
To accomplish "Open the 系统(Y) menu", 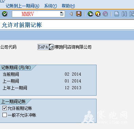I will (x=50, y=6).
